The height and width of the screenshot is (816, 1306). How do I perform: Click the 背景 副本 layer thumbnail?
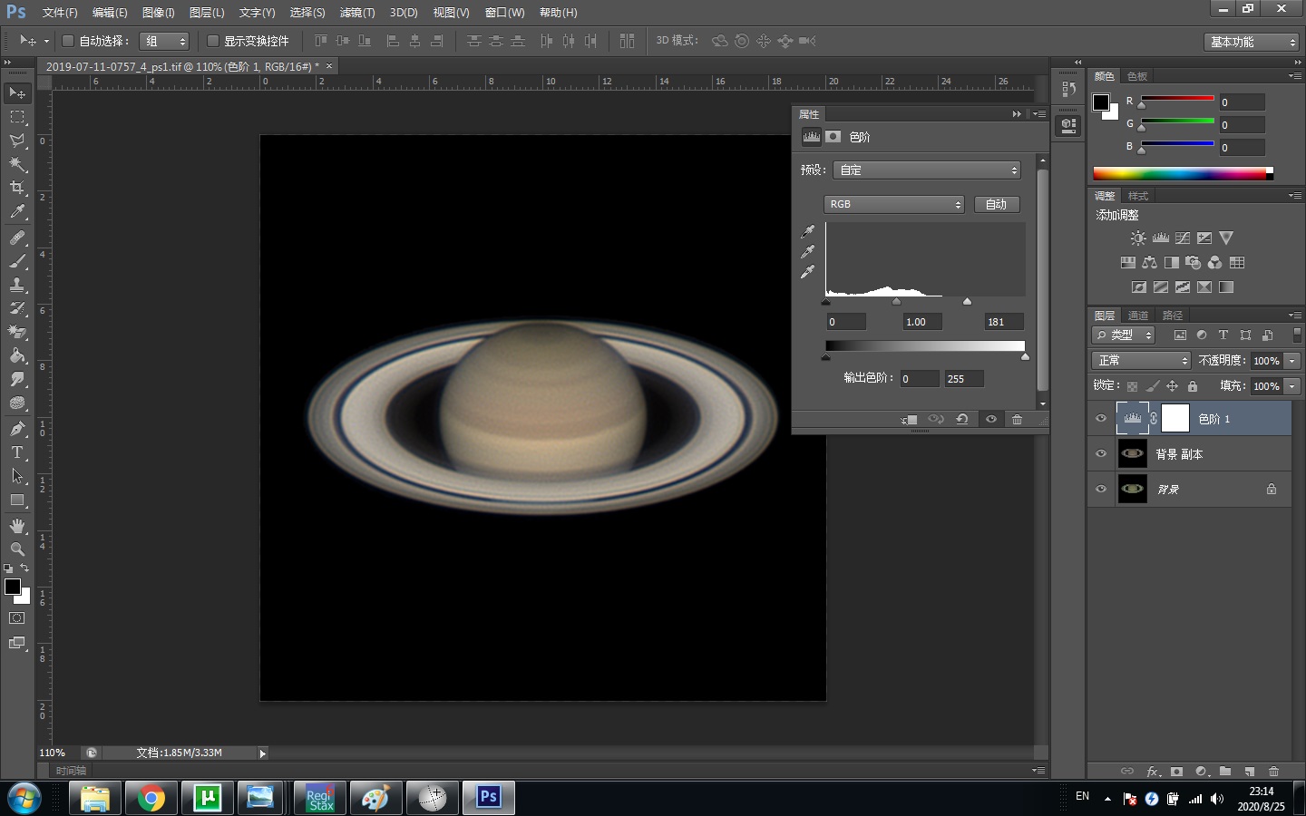pyautogui.click(x=1133, y=454)
